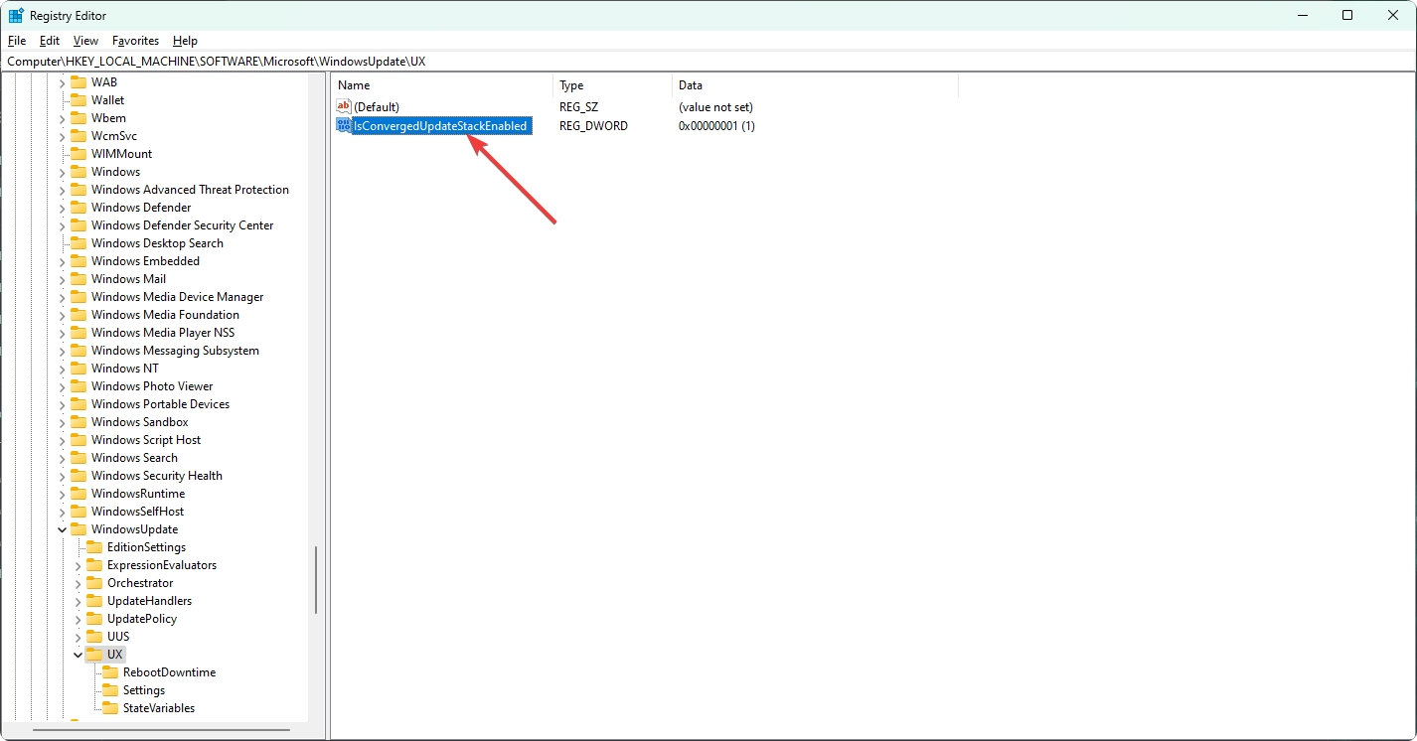Select the (Default) value name
Image resolution: width=1417 pixels, height=741 pixels.
click(x=377, y=106)
